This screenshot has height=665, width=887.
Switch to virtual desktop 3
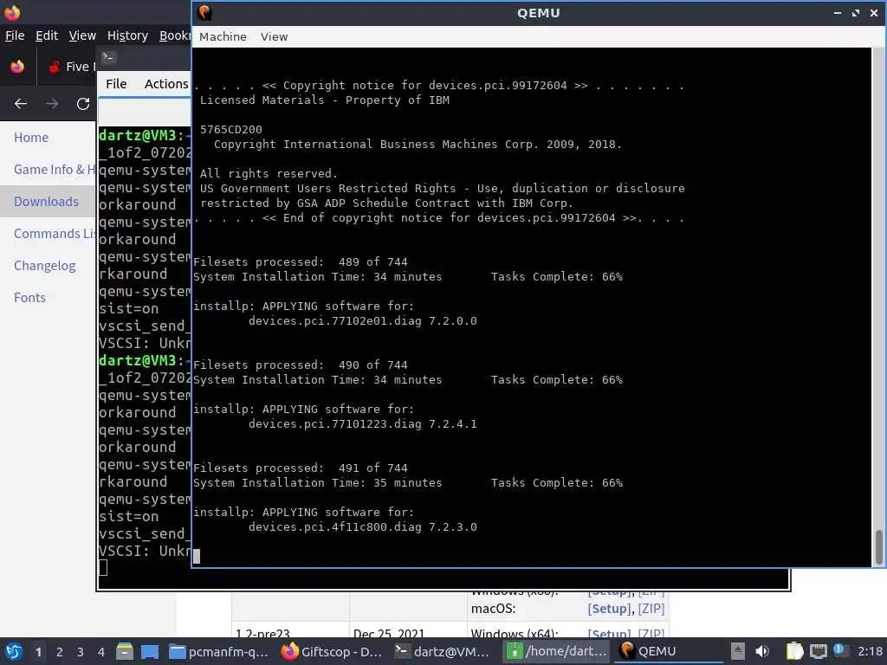click(81, 651)
